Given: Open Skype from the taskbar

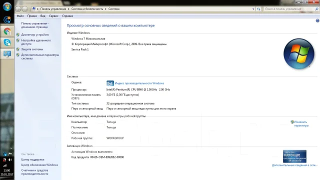Looking at the screenshot, I should 7,42.
